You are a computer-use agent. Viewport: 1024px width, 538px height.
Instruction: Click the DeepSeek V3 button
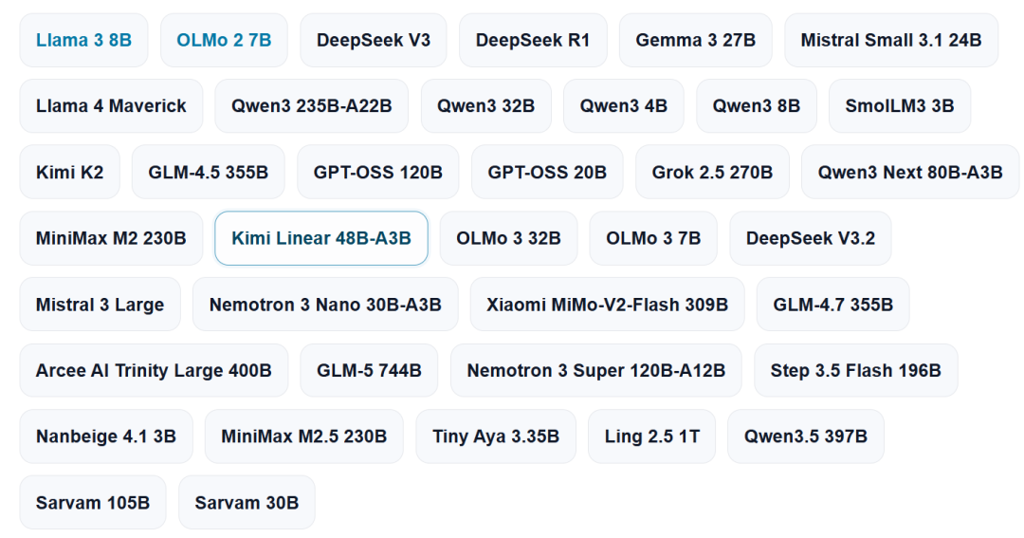pos(374,40)
